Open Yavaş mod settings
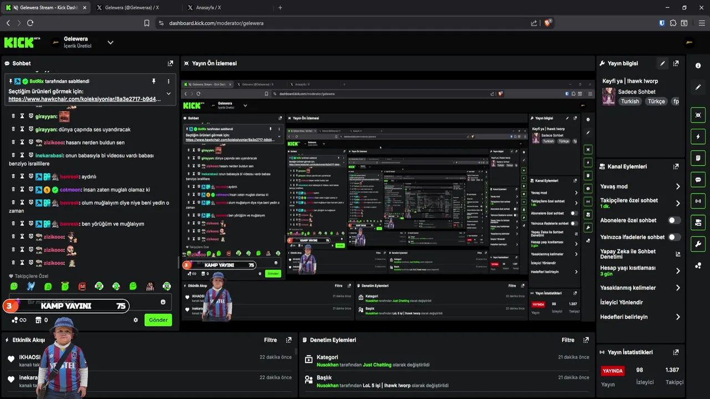The image size is (710, 399). [x=640, y=187]
